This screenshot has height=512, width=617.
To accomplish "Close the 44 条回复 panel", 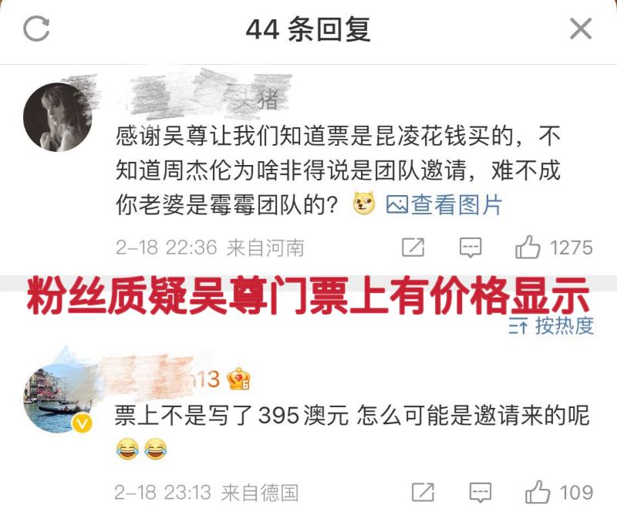I will pos(581,29).
